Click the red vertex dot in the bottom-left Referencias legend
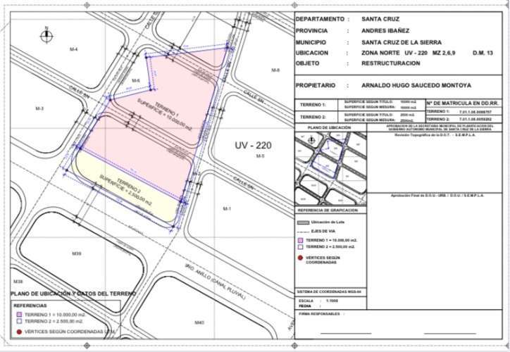 click(18, 330)
